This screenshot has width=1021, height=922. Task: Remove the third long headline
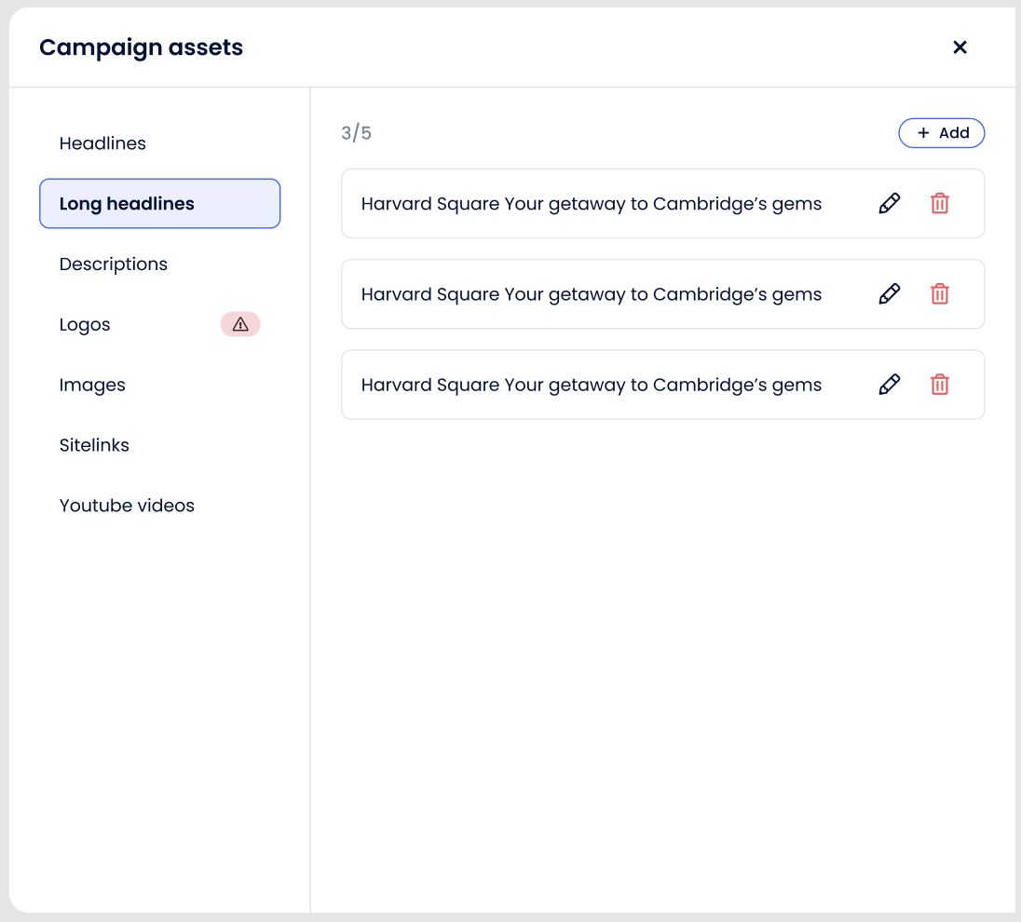tap(940, 385)
